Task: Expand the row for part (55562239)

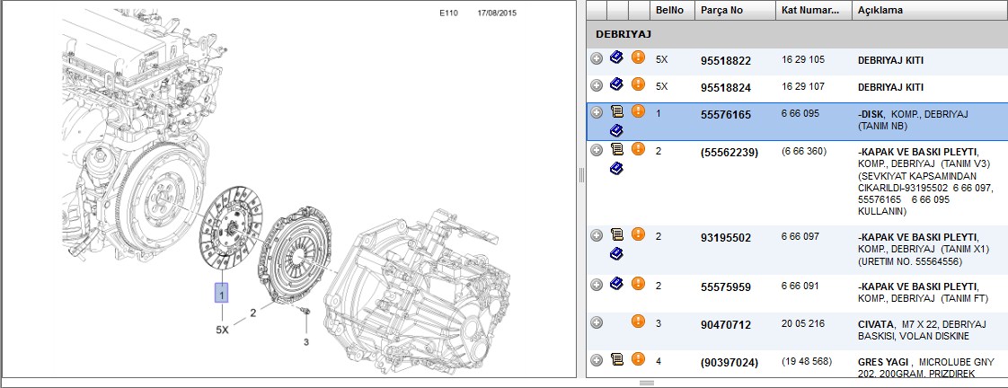Action: (597, 150)
